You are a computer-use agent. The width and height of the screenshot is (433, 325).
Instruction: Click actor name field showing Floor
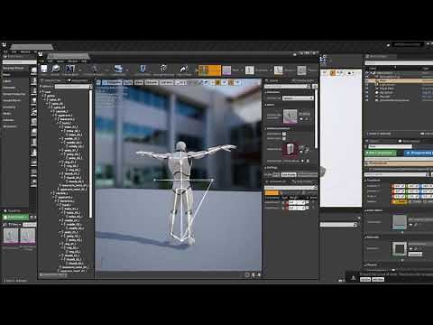point(390,146)
